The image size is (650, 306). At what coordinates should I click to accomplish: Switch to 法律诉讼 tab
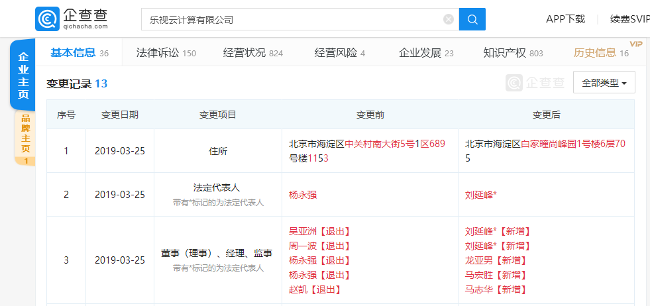coord(166,53)
